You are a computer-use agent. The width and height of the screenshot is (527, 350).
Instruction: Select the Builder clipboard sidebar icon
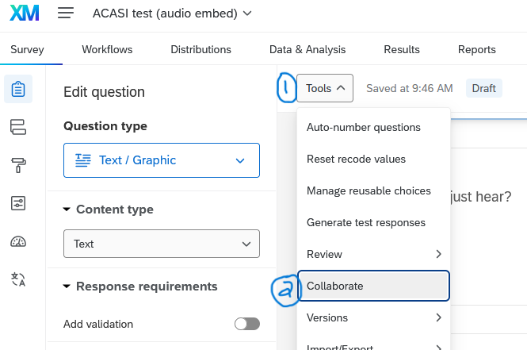tap(18, 89)
